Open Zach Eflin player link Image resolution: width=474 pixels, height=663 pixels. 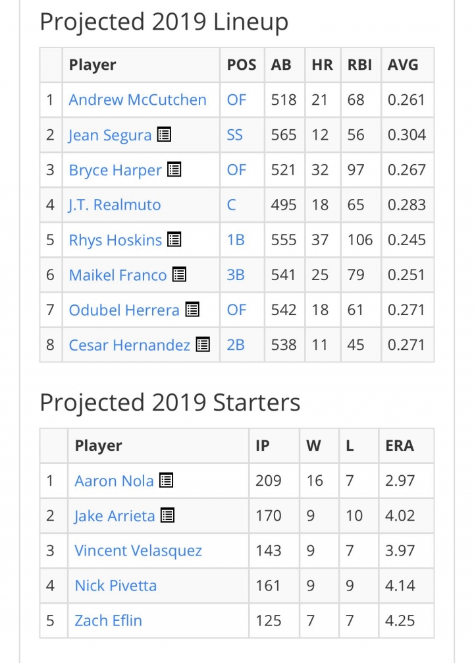[x=108, y=621]
